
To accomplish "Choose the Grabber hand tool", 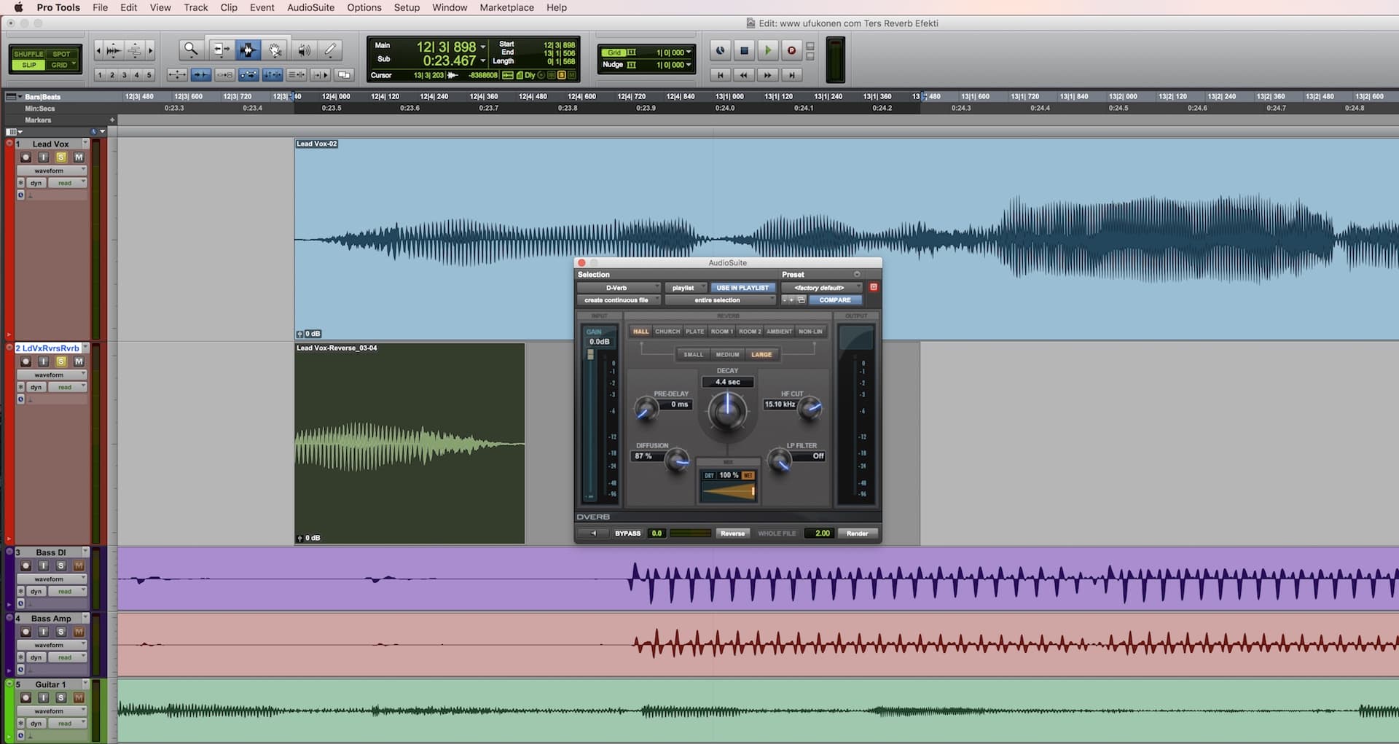I will click(x=275, y=50).
